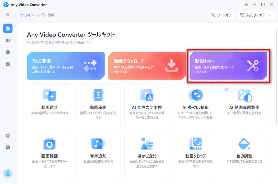Toggle the ソート:オフ sort button
Image resolution: width=278 pixels, height=184 pixels.
[x=221, y=15]
